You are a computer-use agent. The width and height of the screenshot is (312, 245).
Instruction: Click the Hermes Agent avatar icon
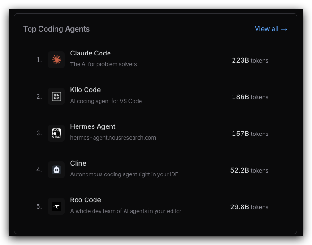click(x=56, y=133)
